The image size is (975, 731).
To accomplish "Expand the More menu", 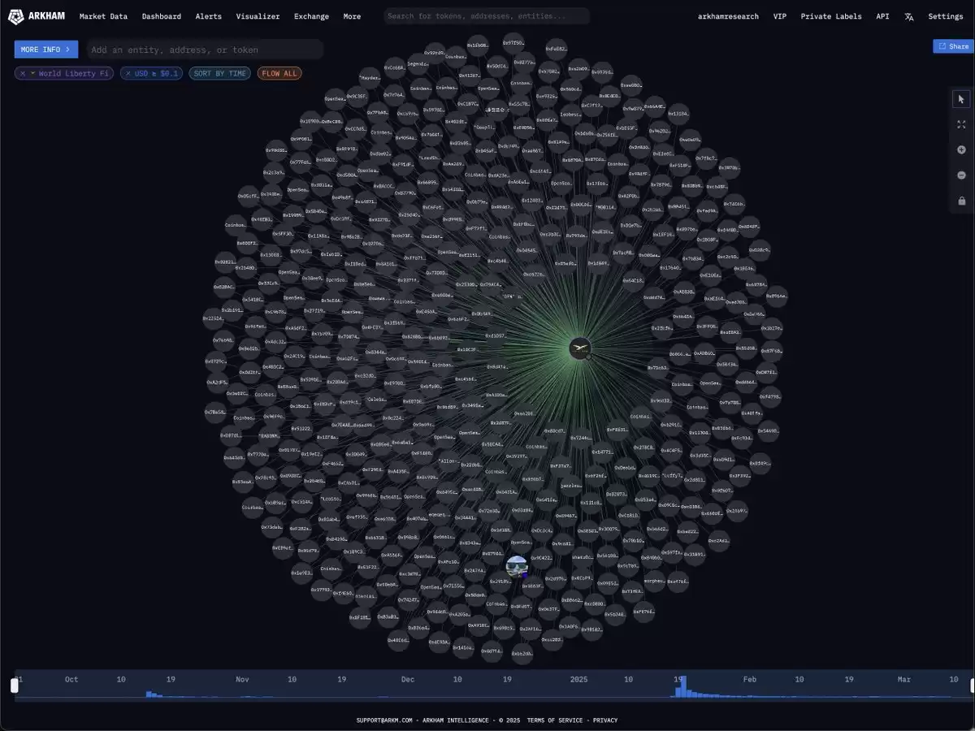I will coord(352,16).
